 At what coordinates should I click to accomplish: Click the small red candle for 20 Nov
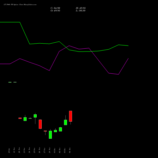point(20,118)
